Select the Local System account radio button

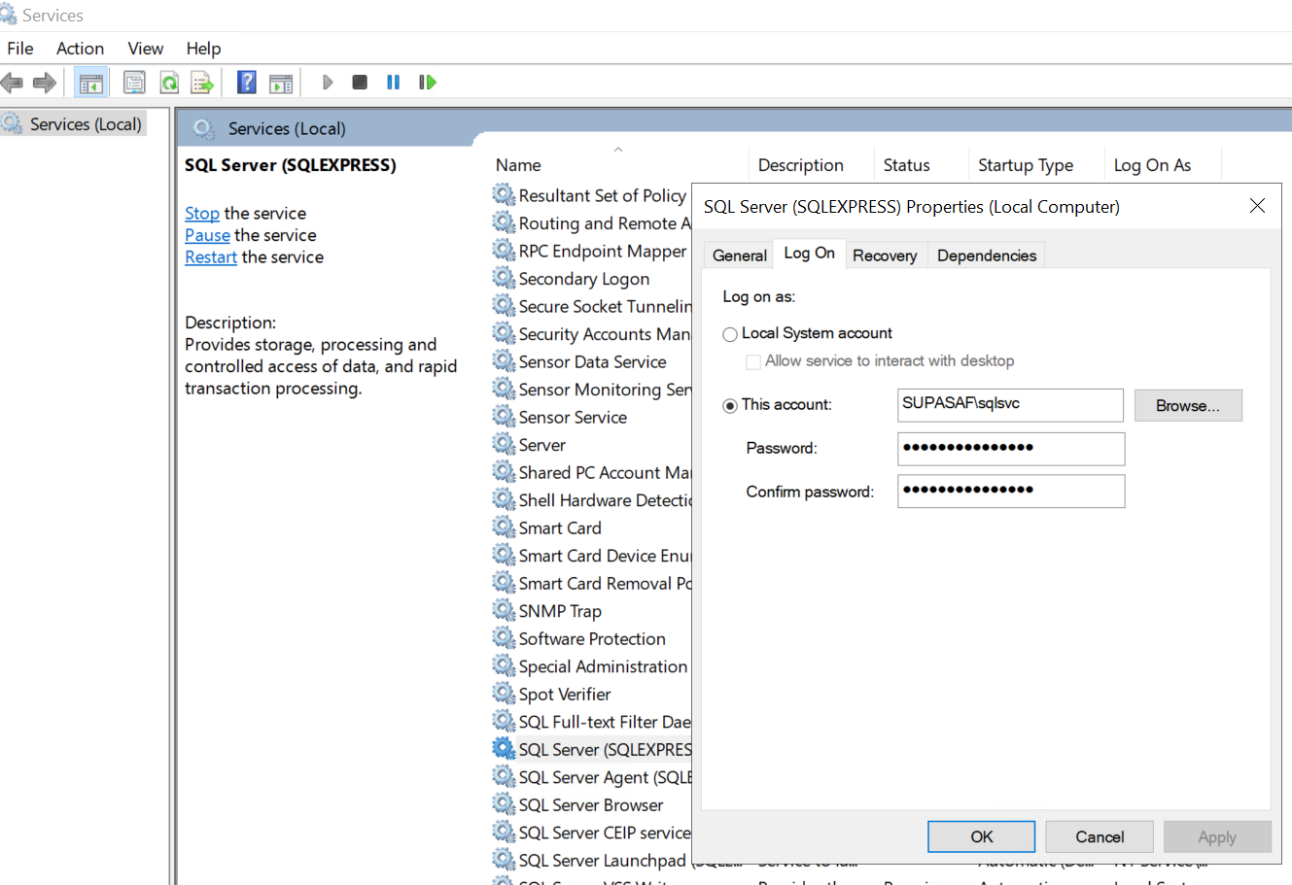730,334
